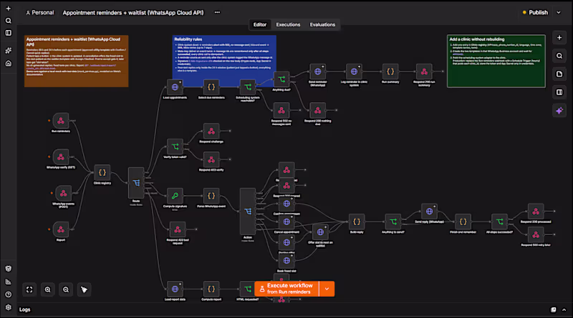Viewport: 573px width, 318px height.
Task: Toggle the sidebar panel icon on left
Action: (x=9, y=33)
